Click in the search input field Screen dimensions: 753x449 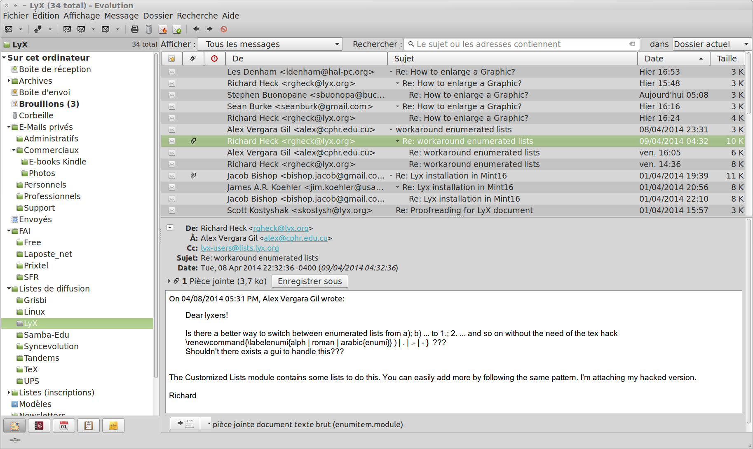click(521, 44)
